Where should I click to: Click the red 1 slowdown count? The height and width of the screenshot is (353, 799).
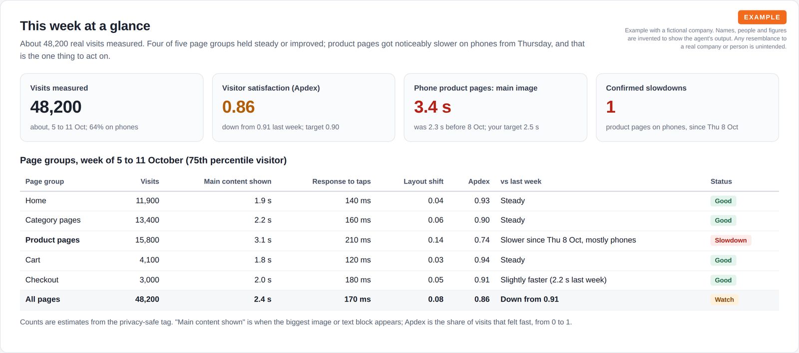click(610, 107)
